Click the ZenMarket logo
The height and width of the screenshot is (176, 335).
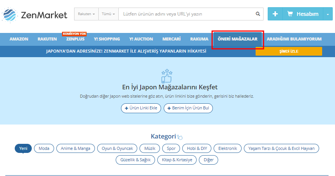click(x=34, y=15)
